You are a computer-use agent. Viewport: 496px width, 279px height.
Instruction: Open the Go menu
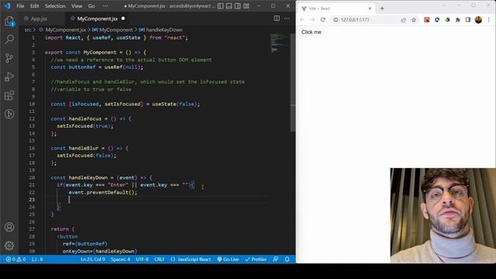tap(91, 6)
